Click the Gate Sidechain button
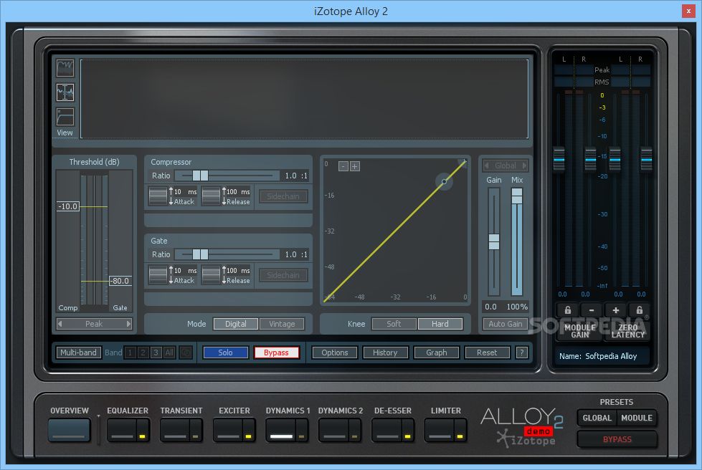 tap(283, 275)
